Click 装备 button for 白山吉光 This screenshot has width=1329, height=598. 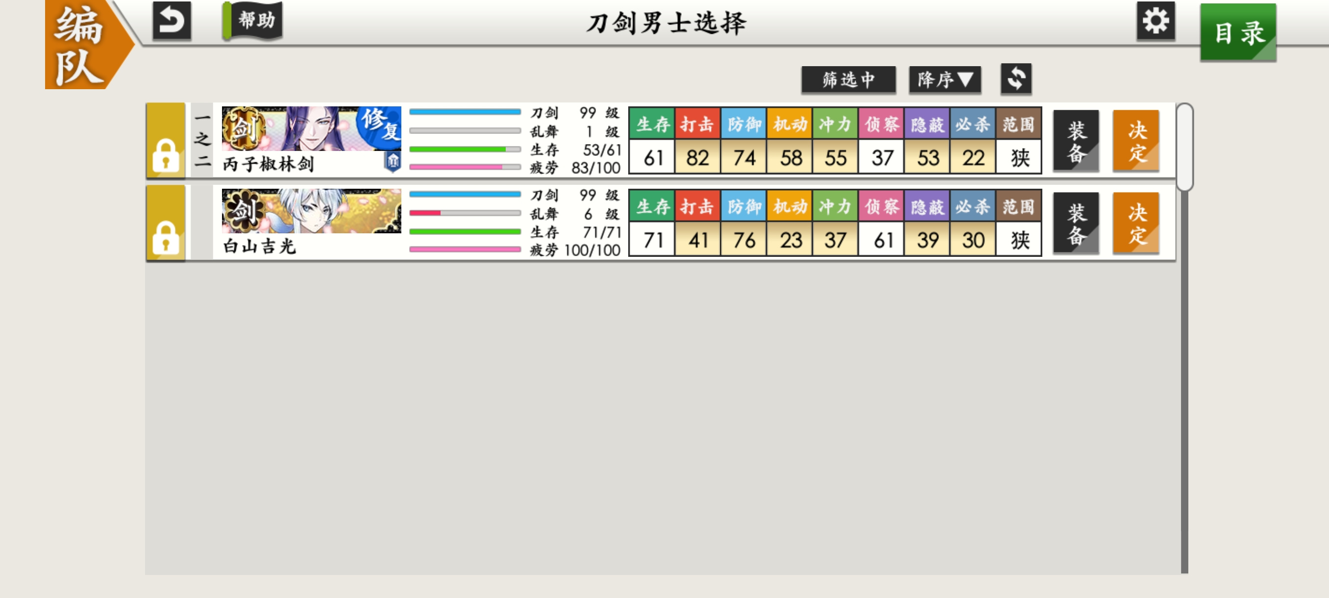click(1076, 223)
